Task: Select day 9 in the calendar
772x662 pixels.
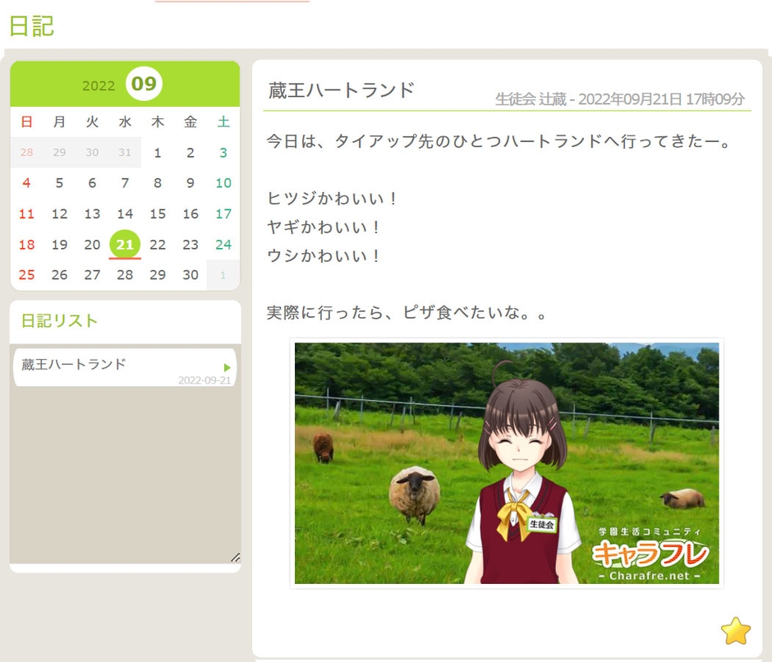Action: [x=190, y=183]
